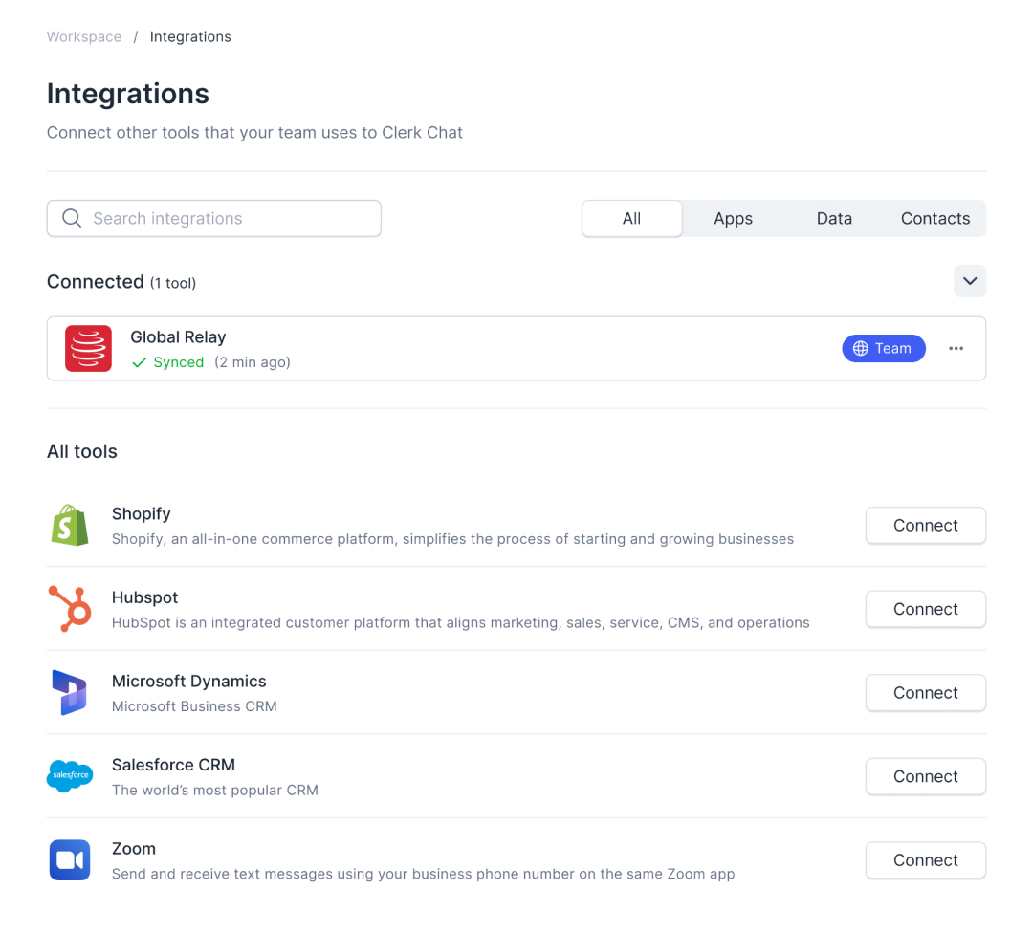This screenshot has height=933, width=1033.
Task: Connect the Salesforce CRM integration
Action: pyautogui.click(x=926, y=776)
